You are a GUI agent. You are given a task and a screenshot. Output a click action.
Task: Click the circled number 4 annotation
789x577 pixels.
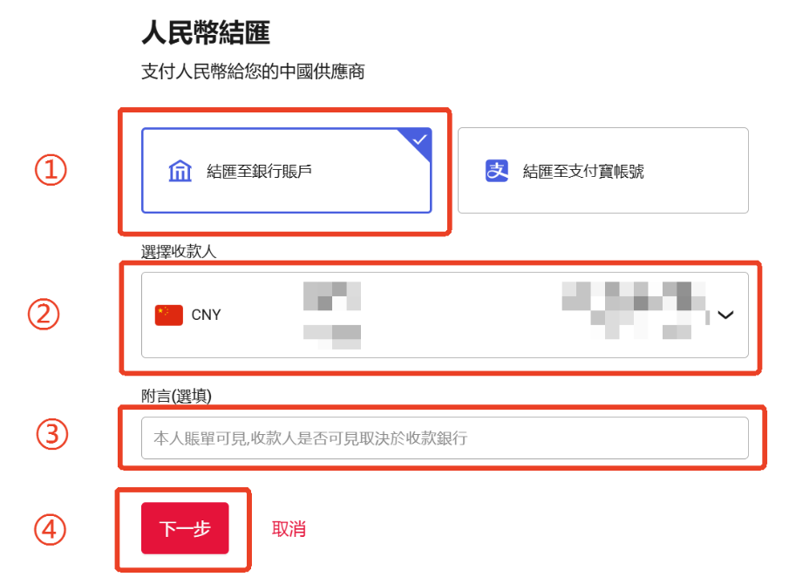(x=50, y=529)
